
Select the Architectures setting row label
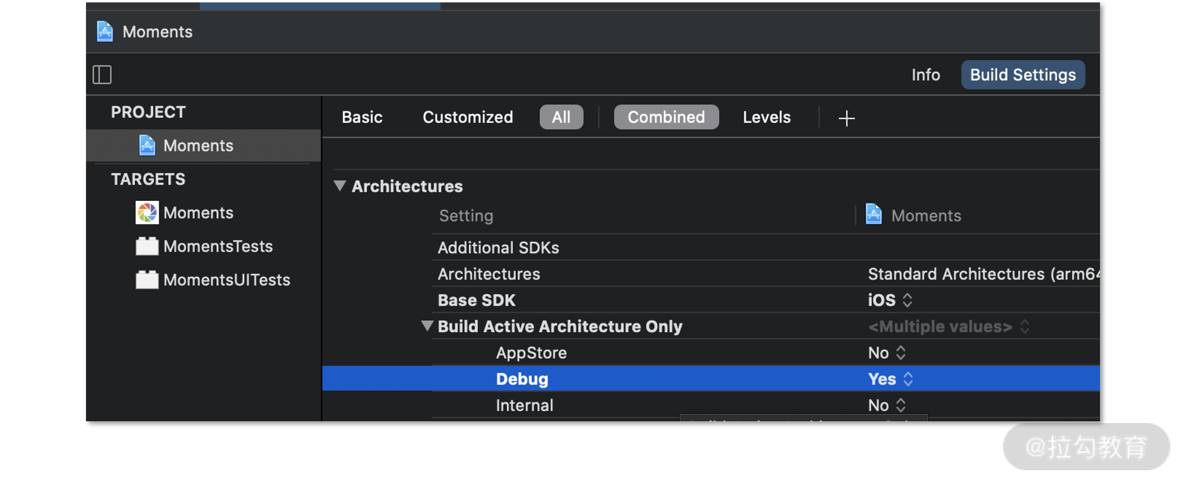489,274
